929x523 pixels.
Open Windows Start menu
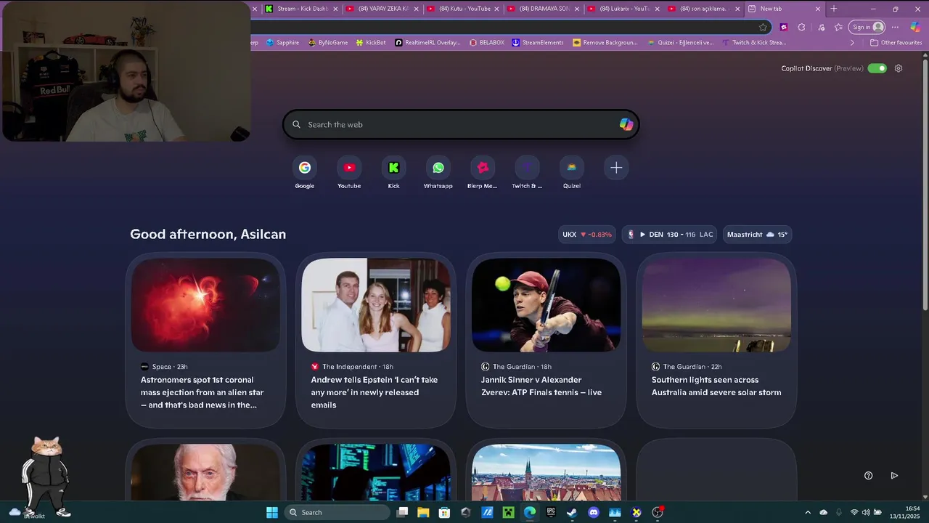tap(272, 512)
